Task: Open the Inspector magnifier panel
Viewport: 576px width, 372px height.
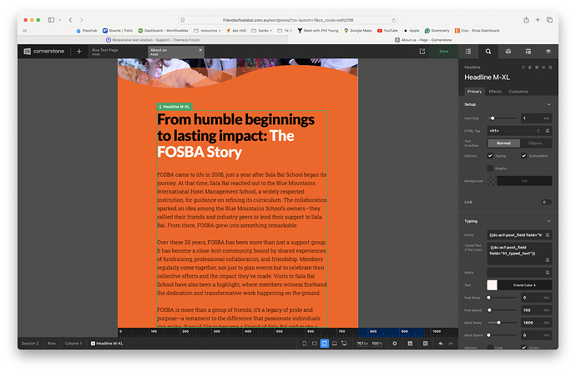Action: pyautogui.click(x=488, y=52)
